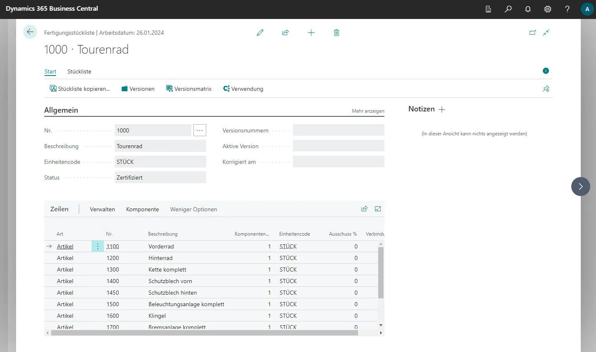596x352 pixels.
Task: Click Dynamics 365 Business Central title
Action: pos(52,9)
